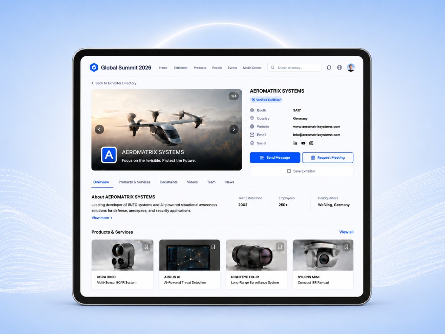
Task: Click the 1/4 image counter
Action: click(234, 96)
